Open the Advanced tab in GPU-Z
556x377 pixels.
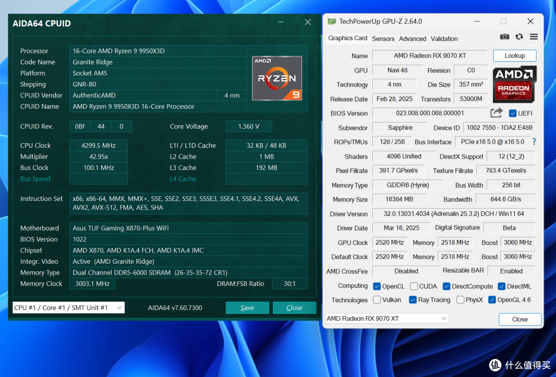(x=412, y=39)
